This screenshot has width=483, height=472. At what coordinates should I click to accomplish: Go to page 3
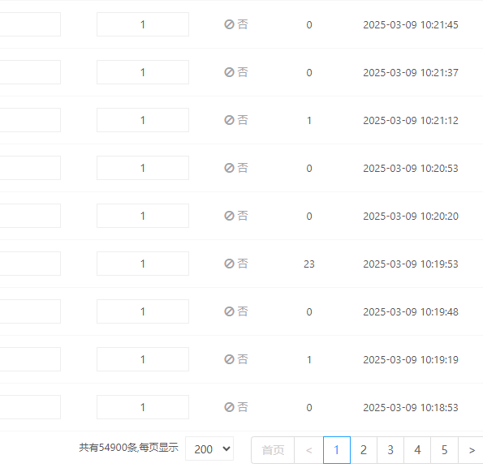click(x=390, y=450)
